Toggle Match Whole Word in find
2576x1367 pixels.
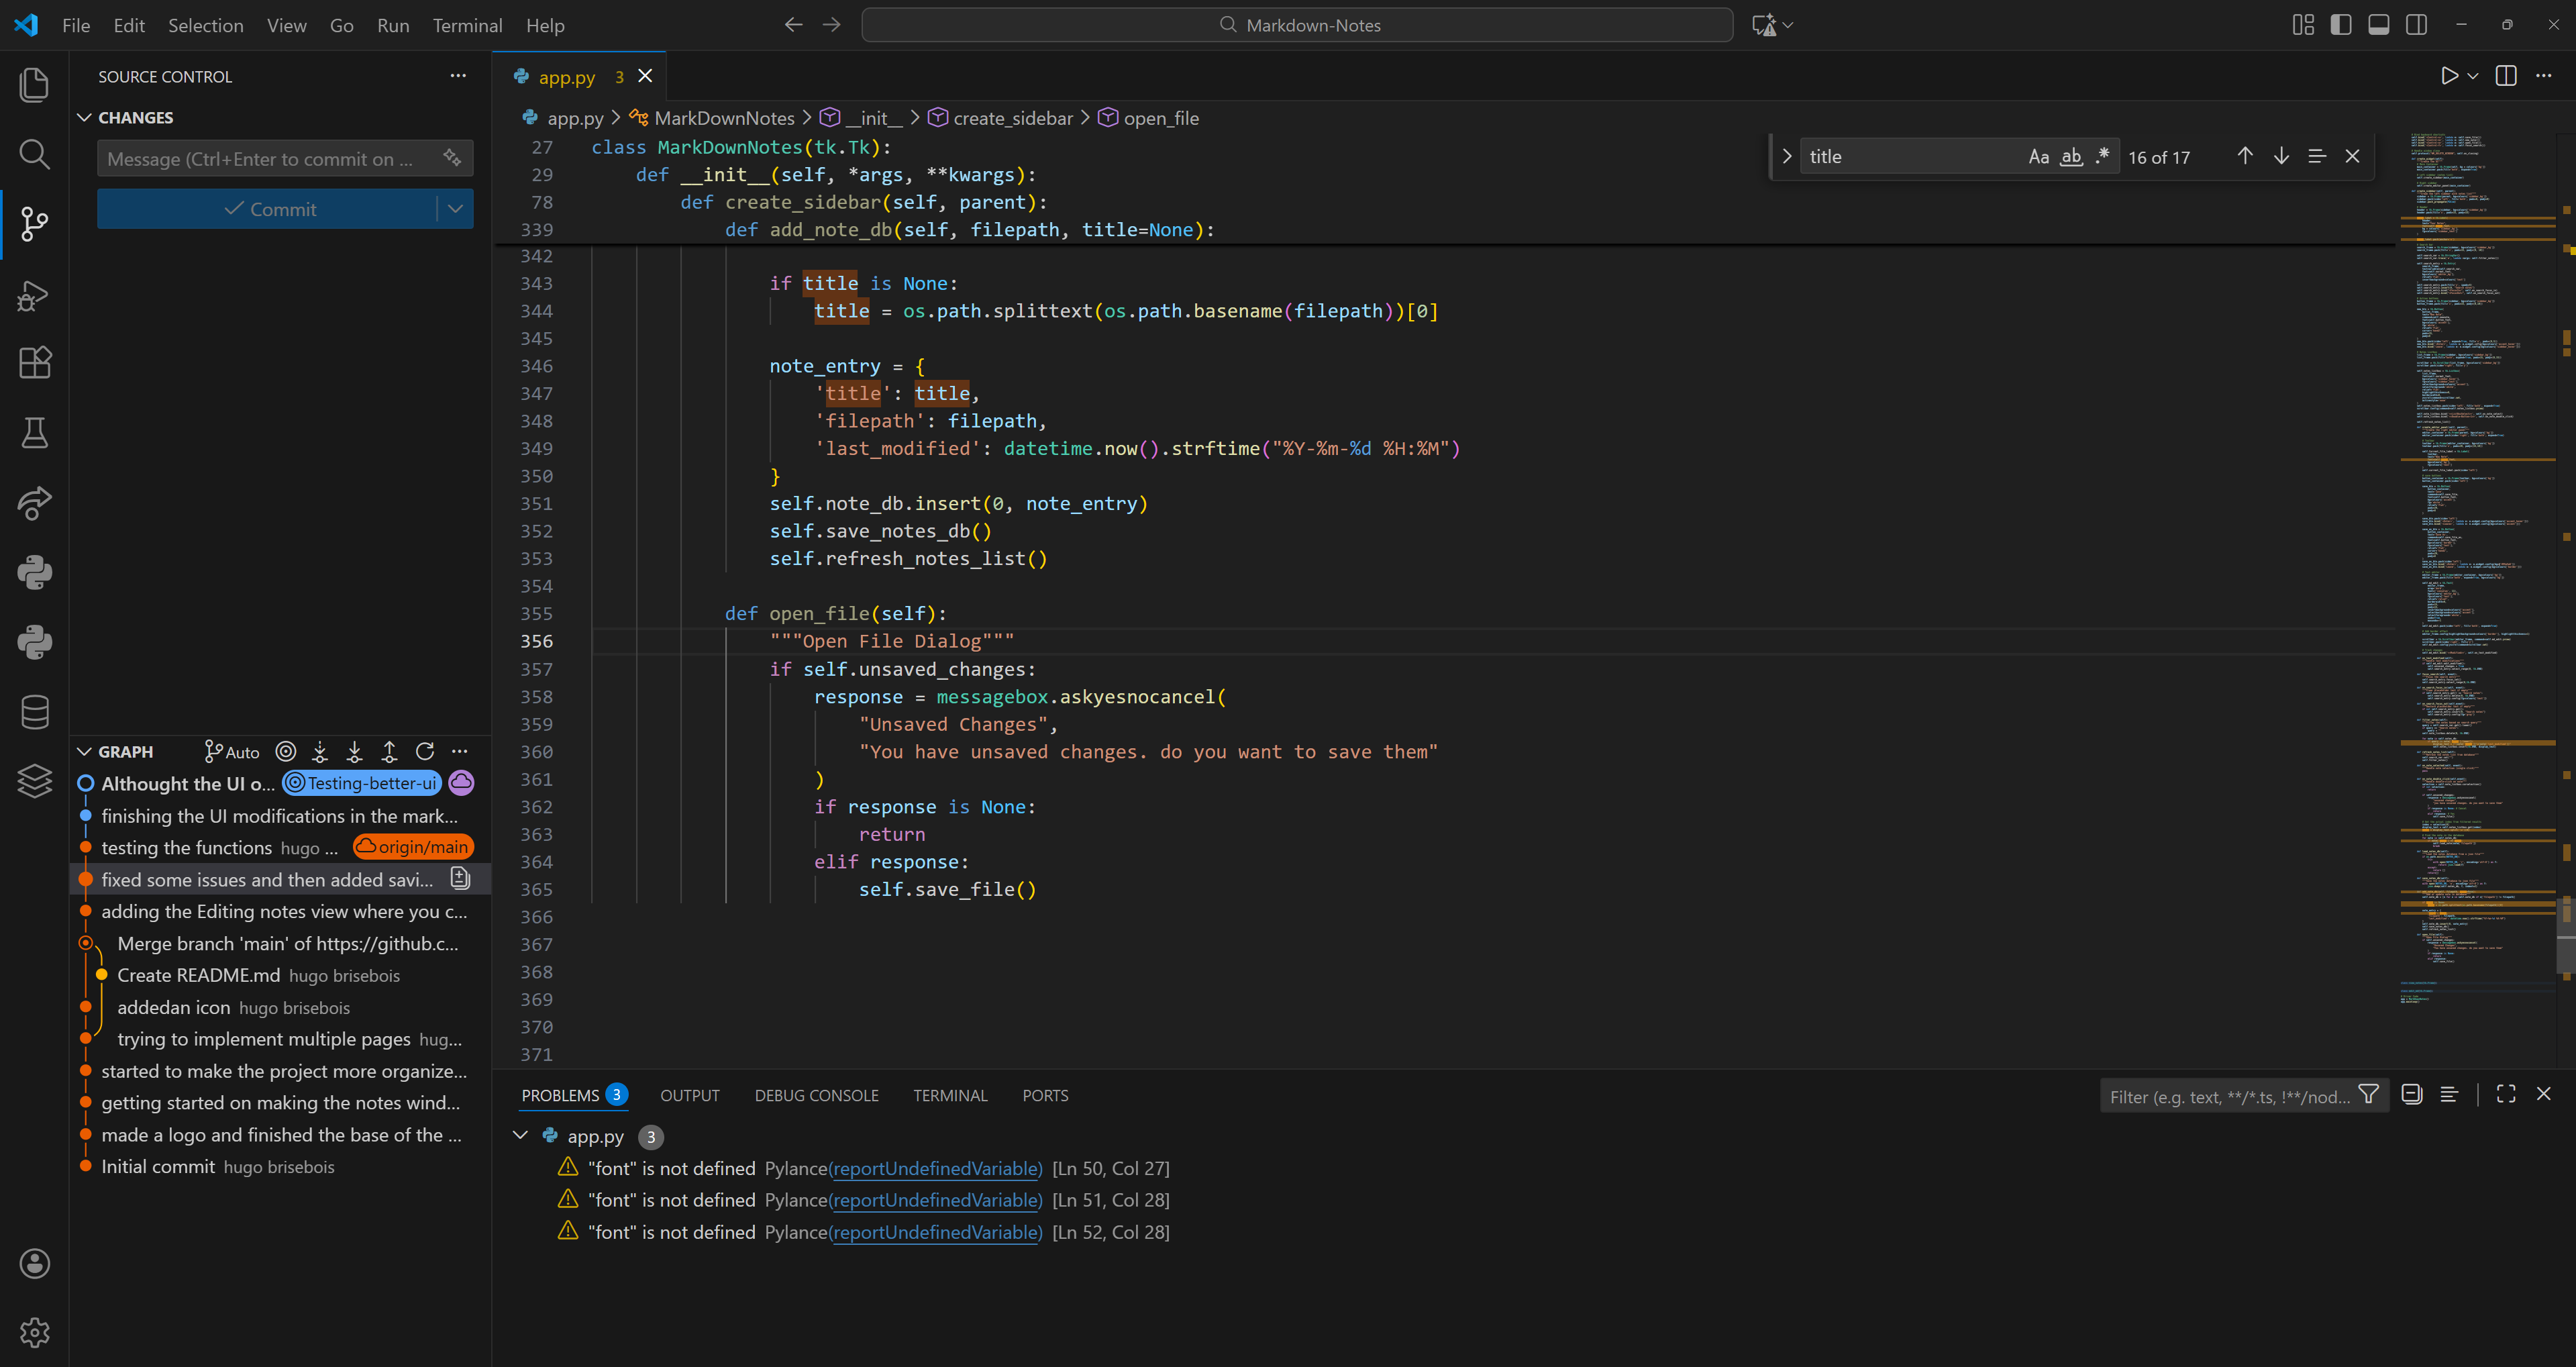pyautogui.click(x=2071, y=157)
